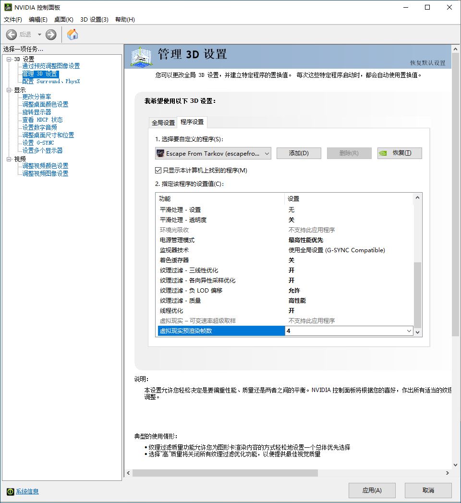Click the system information icon at bottom left
Screen dimensions: 461x503
[10, 491]
